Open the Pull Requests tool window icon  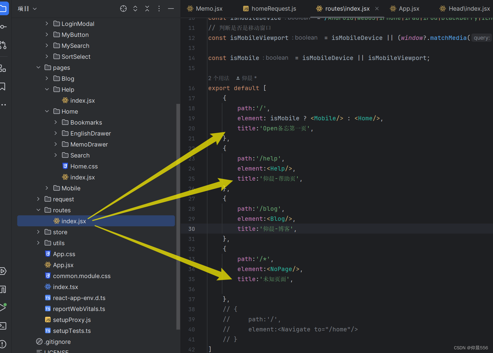[3, 45]
